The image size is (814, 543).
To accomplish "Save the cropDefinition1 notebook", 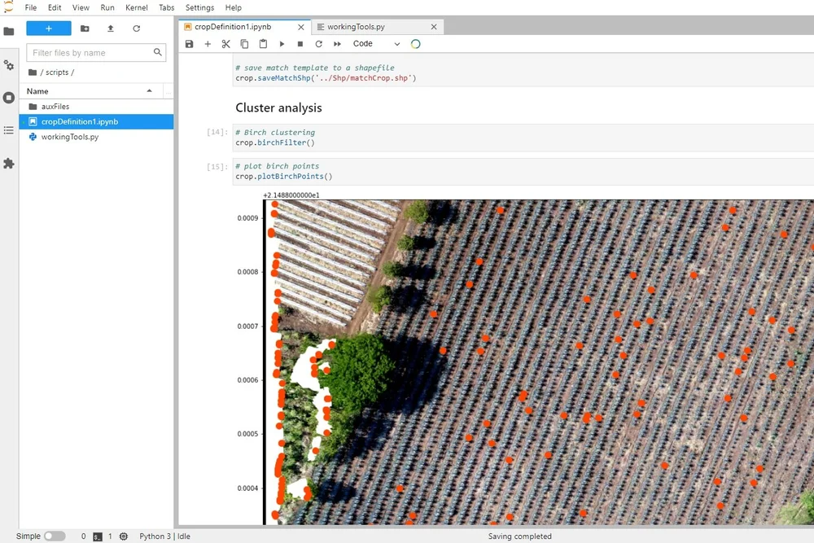I will [x=189, y=43].
